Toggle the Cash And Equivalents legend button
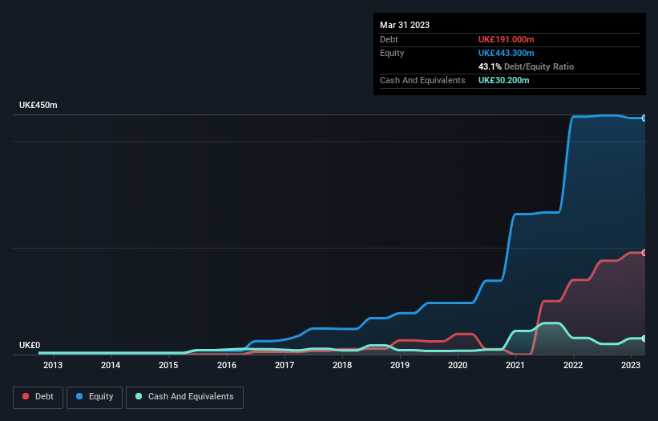This screenshot has height=421, width=658. tap(184, 397)
